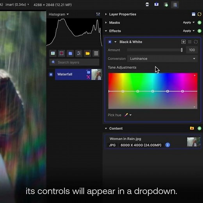Toggle Waterfall layer visibility
Image resolution: width=203 pixels, height=203 pixels.
pyautogui.click(x=51, y=74)
